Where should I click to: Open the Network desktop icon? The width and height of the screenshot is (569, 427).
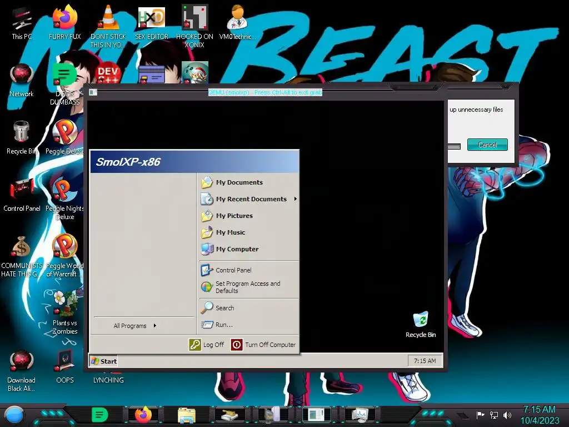point(22,80)
